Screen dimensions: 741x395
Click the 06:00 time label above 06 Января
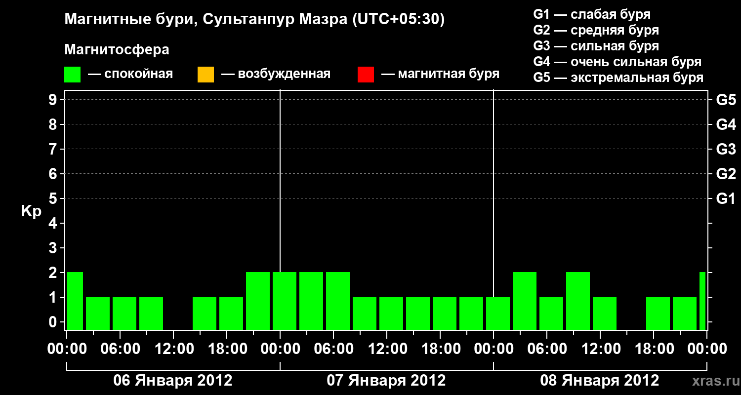[x=120, y=349]
